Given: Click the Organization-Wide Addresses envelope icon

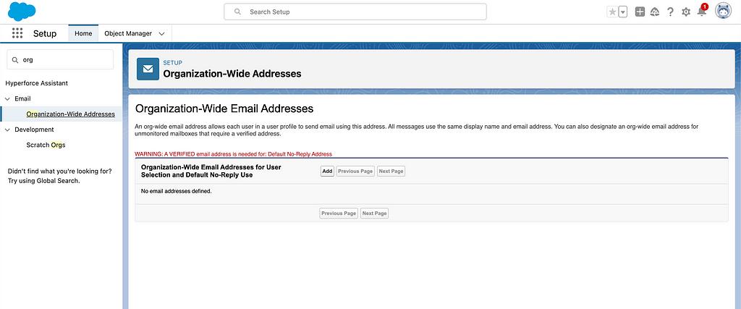Looking at the screenshot, I should pyautogui.click(x=148, y=69).
